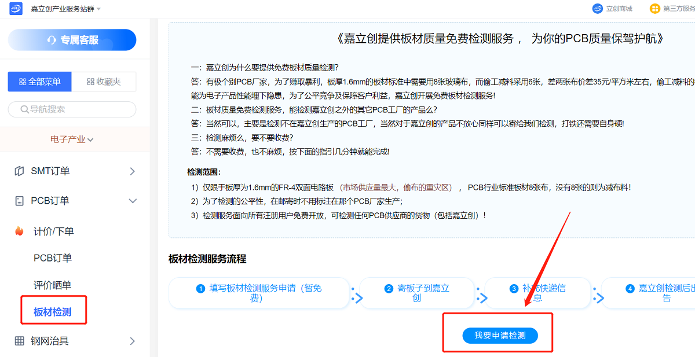Viewport: 695px width, 357px height.
Task: Click the answer 答：不需要收费，也不麻烦
Action: [290, 152]
